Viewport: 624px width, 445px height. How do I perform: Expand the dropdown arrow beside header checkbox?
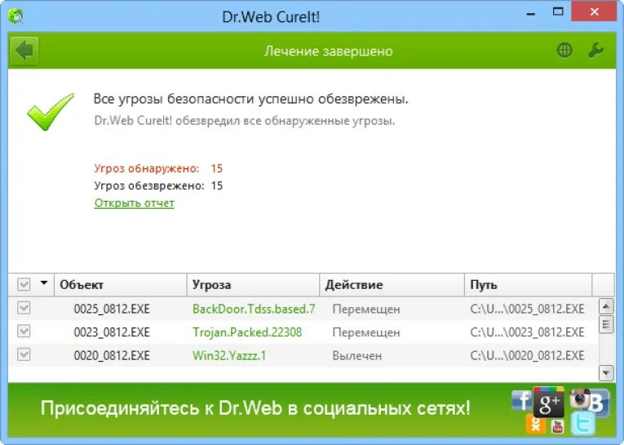44,283
